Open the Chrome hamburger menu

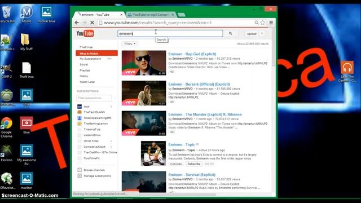click(x=271, y=23)
